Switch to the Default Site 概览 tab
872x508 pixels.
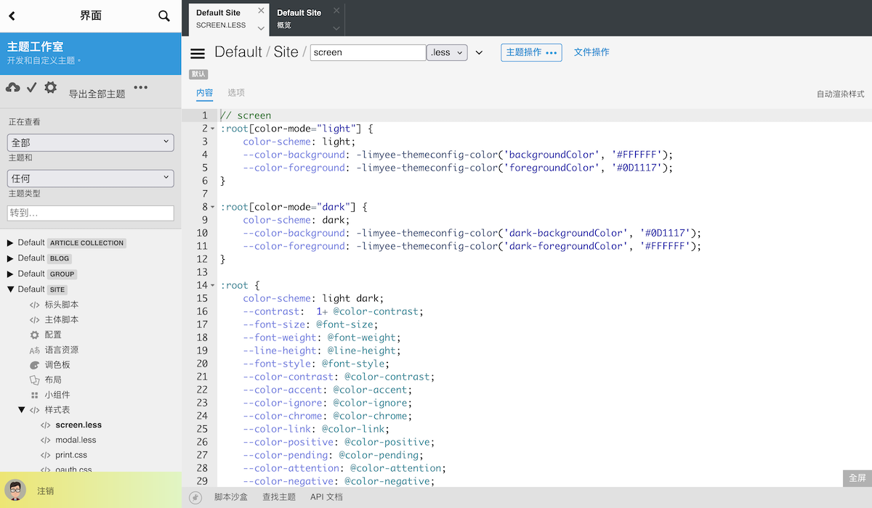(299, 18)
